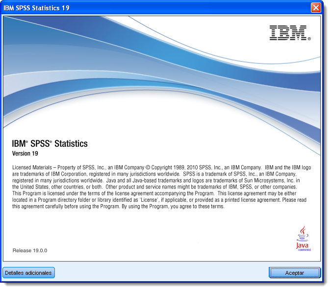Image resolution: width=331 pixels, height=290 pixels.
Task: Click the Aceptar button
Action: [x=295, y=273]
